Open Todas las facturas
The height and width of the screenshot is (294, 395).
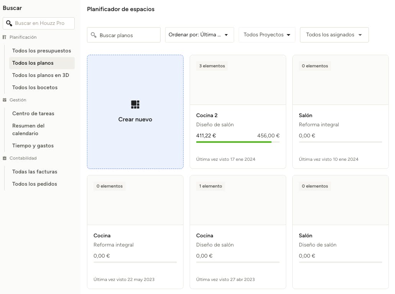(34, 171)
